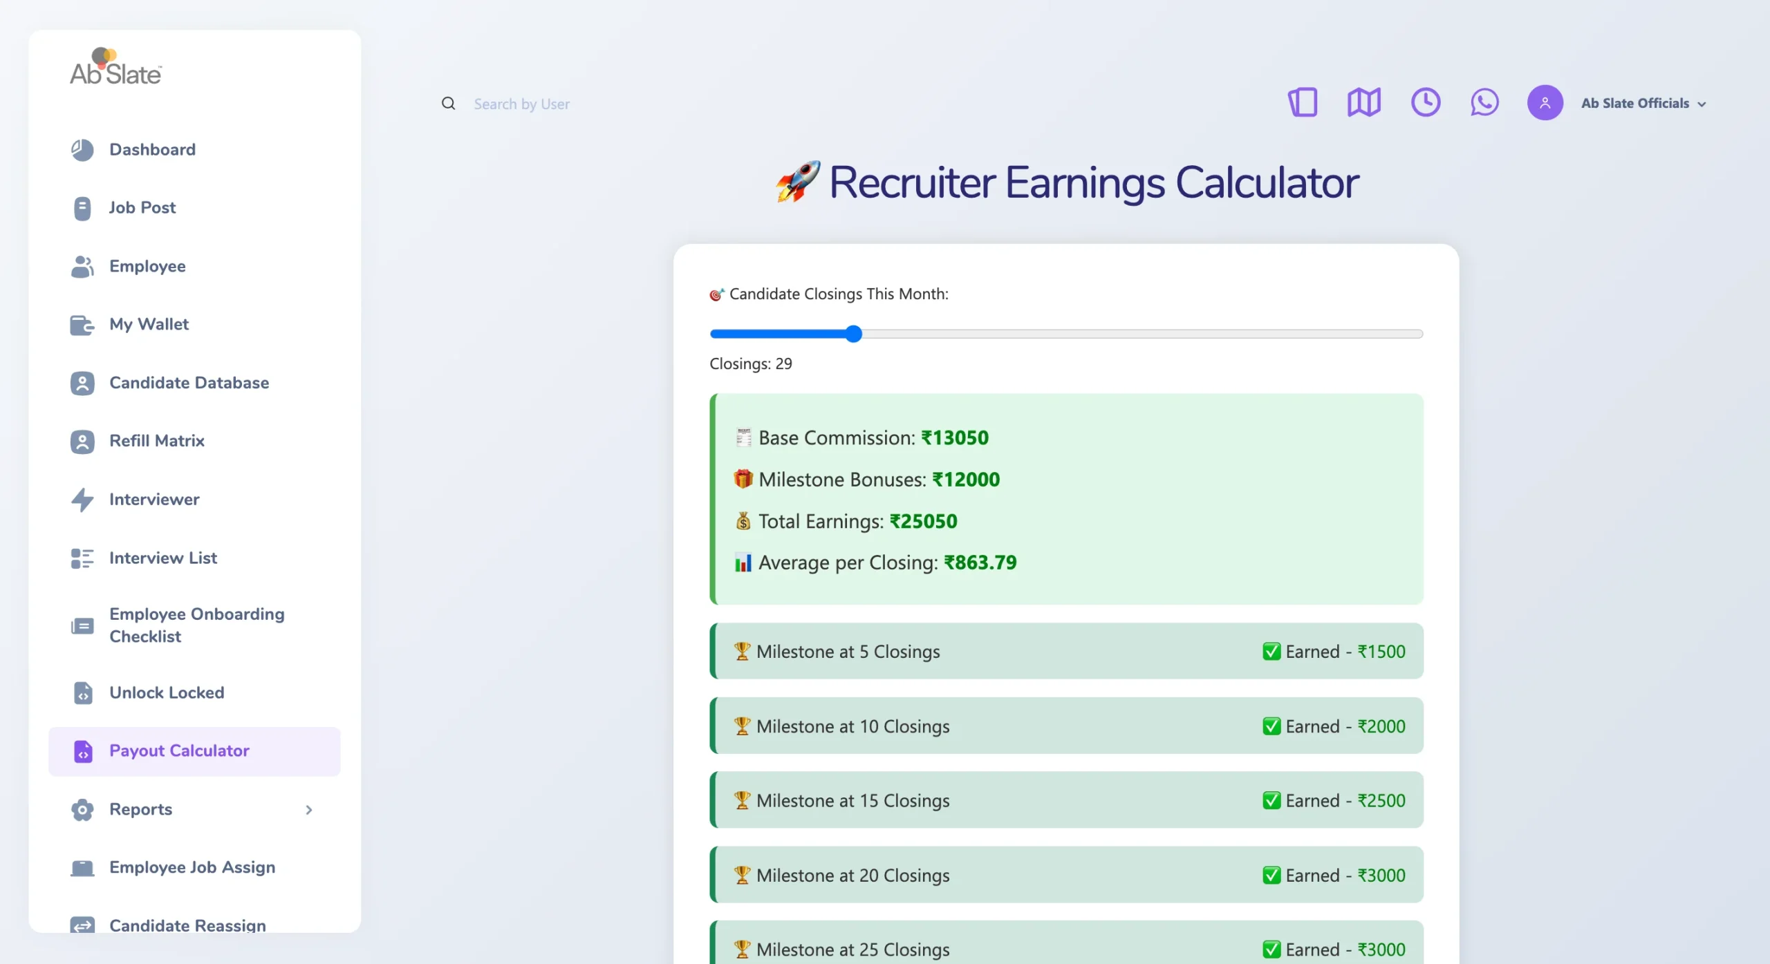Open the Reports menu item
This screenshot has width=1770, height=964.
pyautogui.click(x=141, y=809)
